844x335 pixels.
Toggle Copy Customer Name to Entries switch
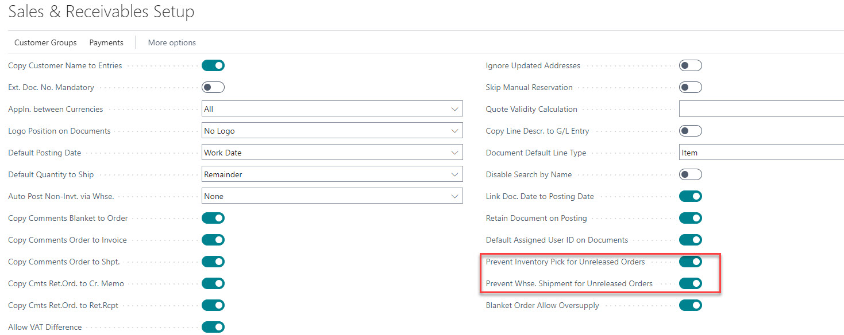pyautogui.click(x=213, y=65)
